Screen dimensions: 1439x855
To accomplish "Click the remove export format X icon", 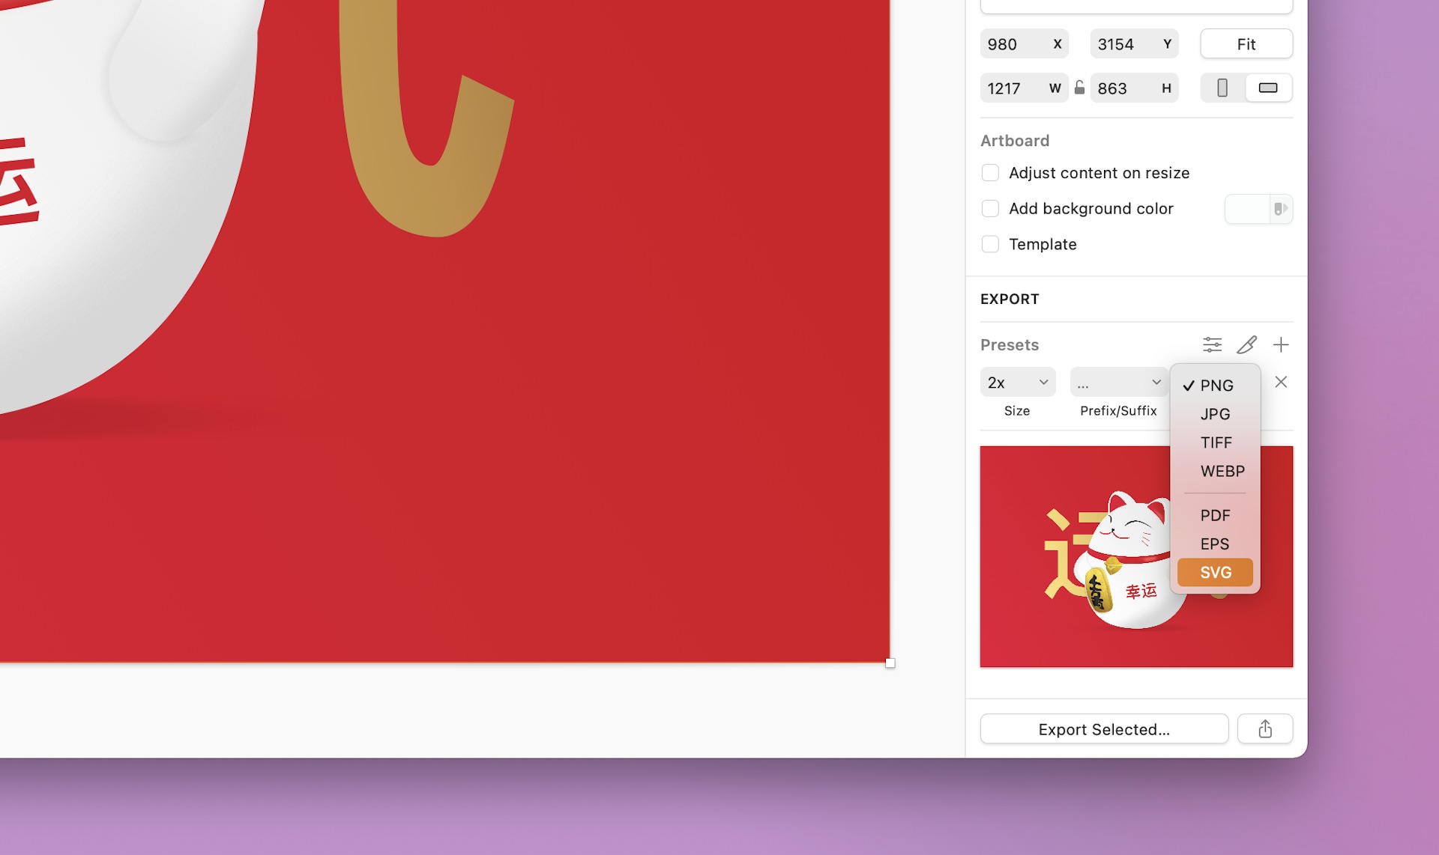I will (1281, 380).
